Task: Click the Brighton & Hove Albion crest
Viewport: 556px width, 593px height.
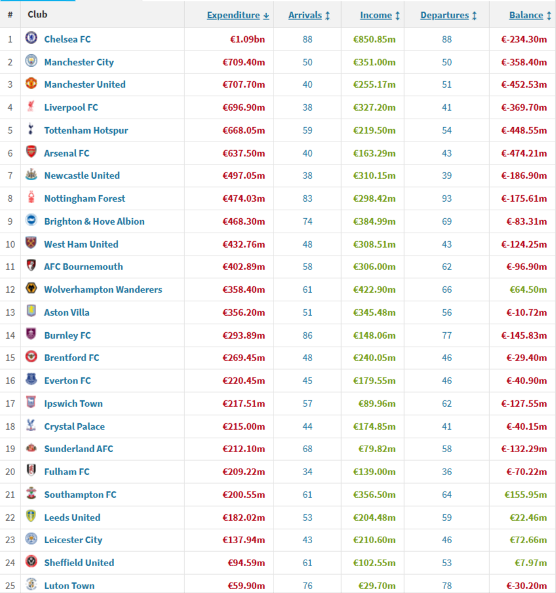Action: point(31,220)
